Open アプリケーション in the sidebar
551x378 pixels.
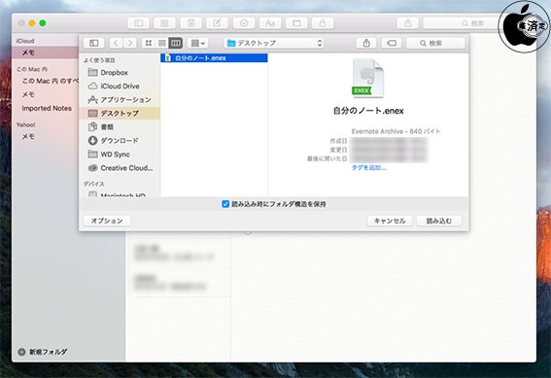point(120,100)
